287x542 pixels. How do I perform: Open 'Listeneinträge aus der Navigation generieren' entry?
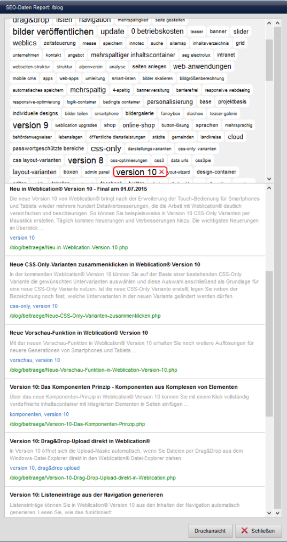click(x=87, y=495)
